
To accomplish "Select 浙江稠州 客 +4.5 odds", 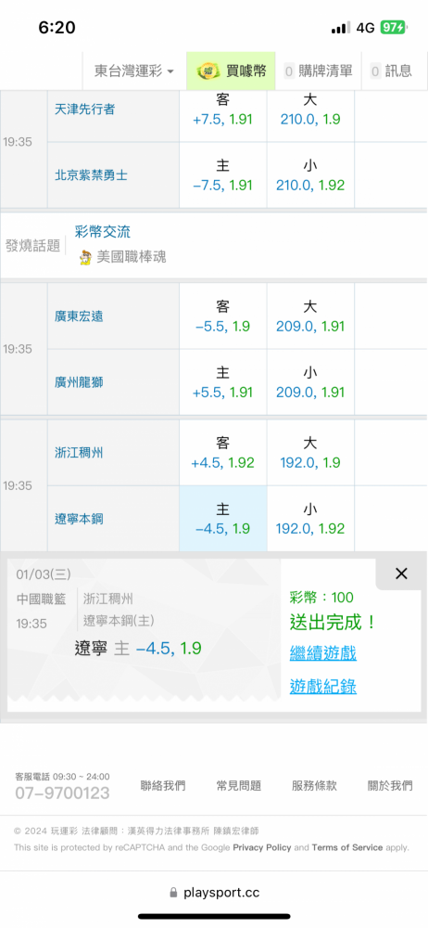I will [223, 453].
